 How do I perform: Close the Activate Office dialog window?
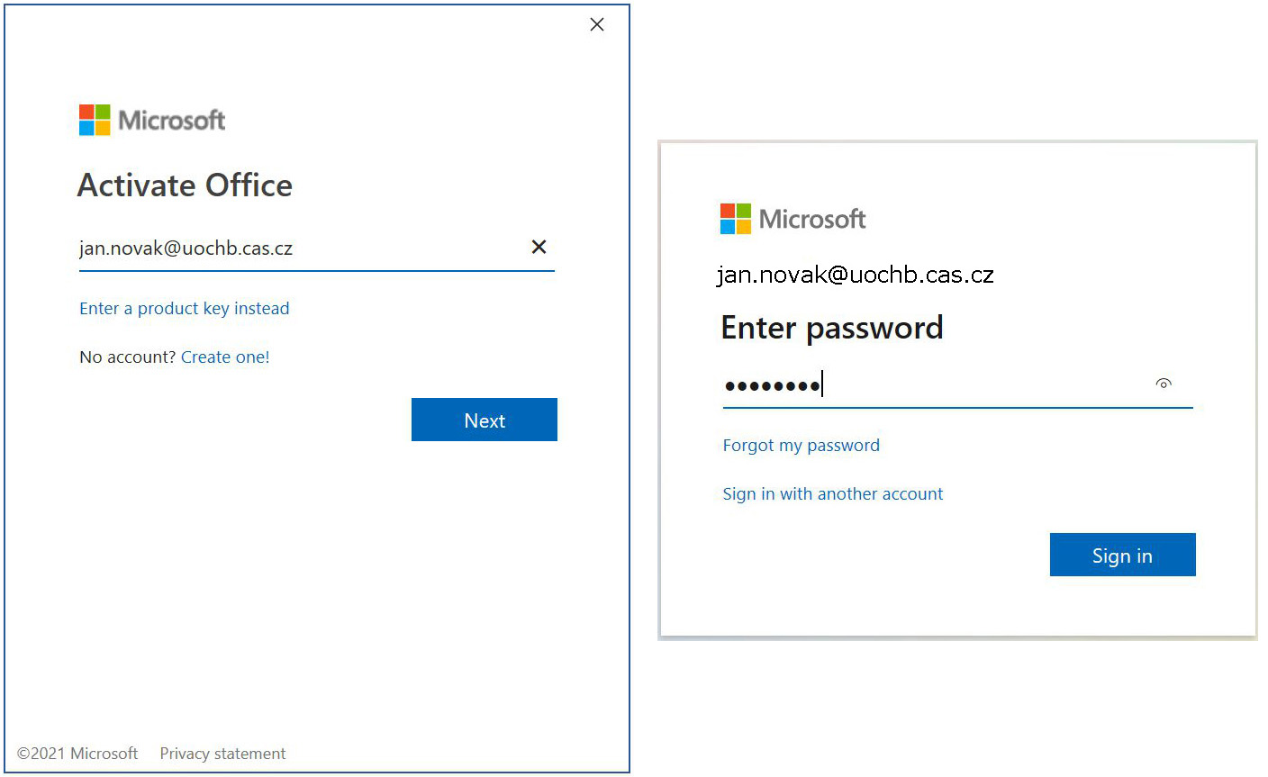coord(597,25)
